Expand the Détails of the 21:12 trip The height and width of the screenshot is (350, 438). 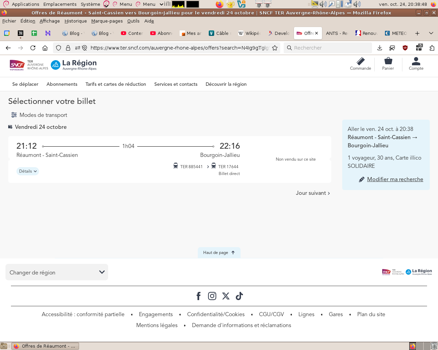(28, 171)
